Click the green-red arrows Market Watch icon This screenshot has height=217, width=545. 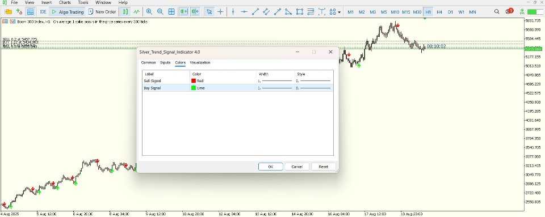(19, 12)
